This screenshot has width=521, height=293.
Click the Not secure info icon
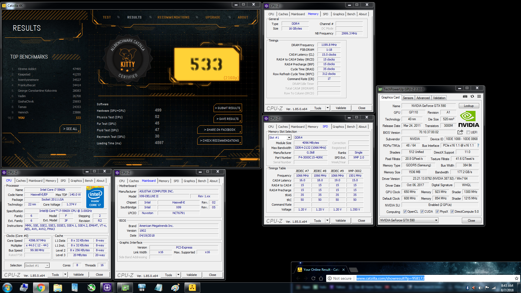click(x=329, y=278)
